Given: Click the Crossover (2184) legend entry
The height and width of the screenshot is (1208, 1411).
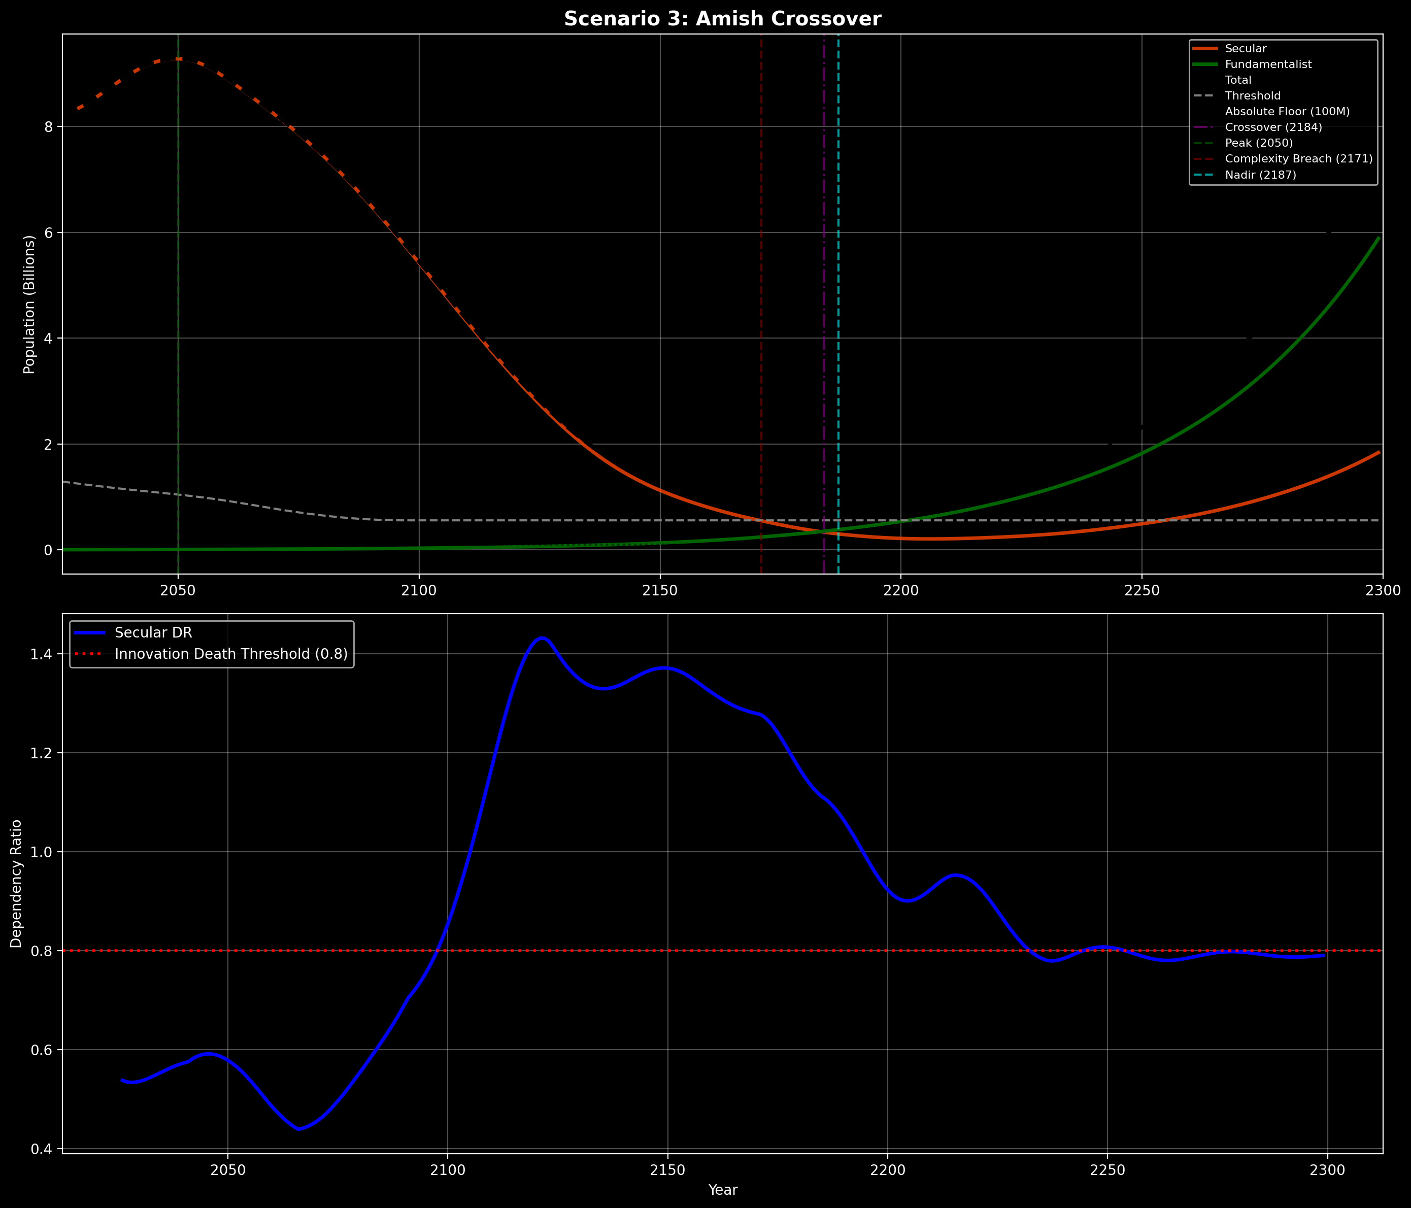Looking at the screenshot, I should 1273,127.
